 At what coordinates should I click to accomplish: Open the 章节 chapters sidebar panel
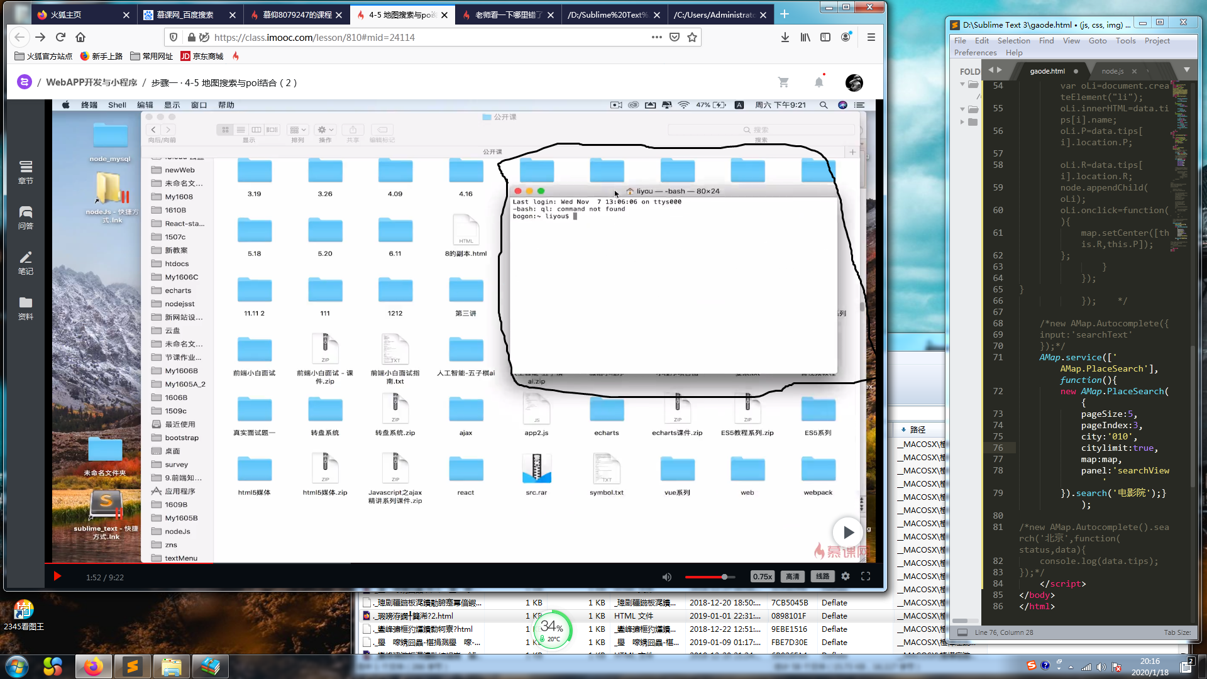pyautogui.click(x=26, y=172)
